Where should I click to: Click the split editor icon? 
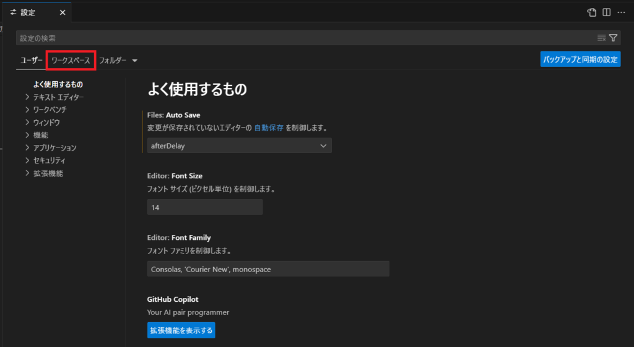(x=607, y=12)
